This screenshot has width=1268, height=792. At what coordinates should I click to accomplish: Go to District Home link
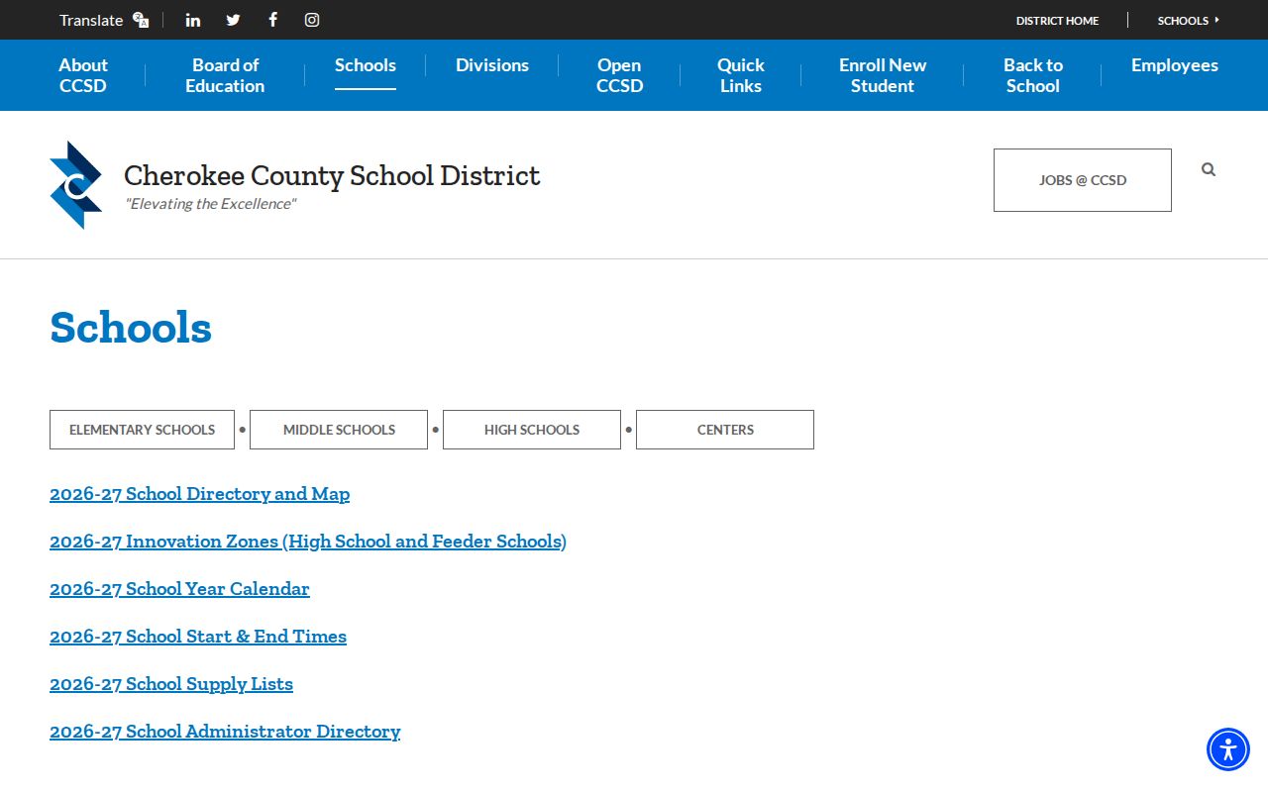point(1057,20)
